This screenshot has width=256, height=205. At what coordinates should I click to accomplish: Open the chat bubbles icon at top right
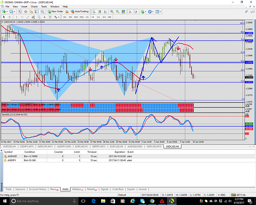tap(253, 11)
